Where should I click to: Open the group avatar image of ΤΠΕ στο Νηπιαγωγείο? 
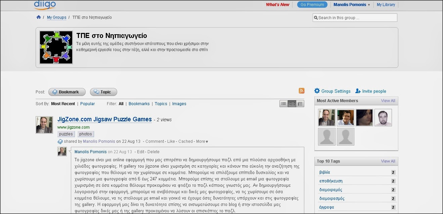[x=56, y=47]
